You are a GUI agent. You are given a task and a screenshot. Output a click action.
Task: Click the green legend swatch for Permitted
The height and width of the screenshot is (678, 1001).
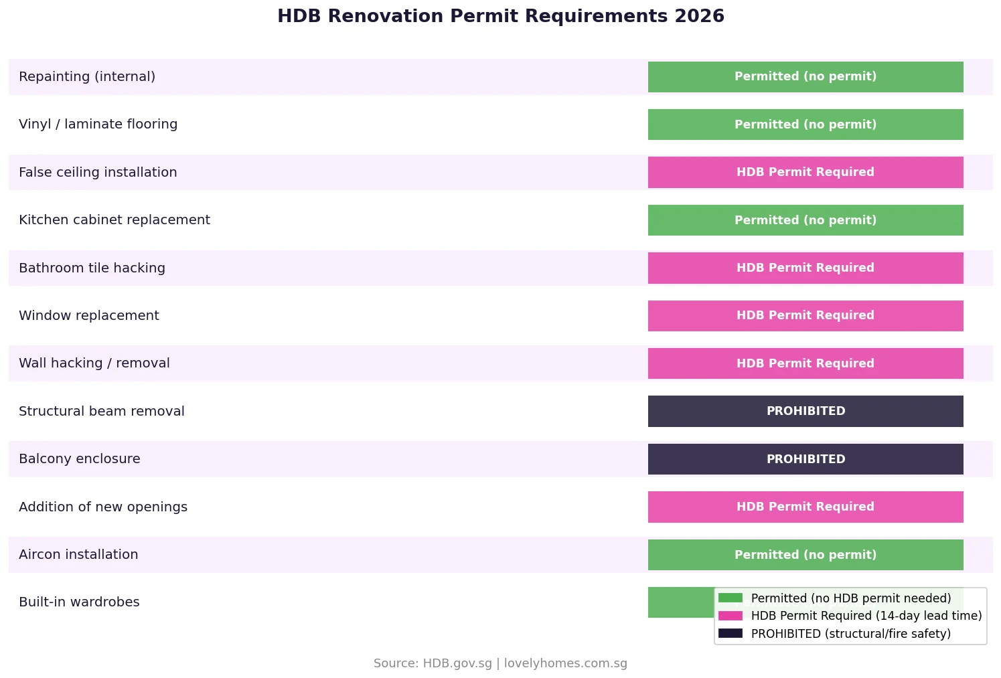730,598
